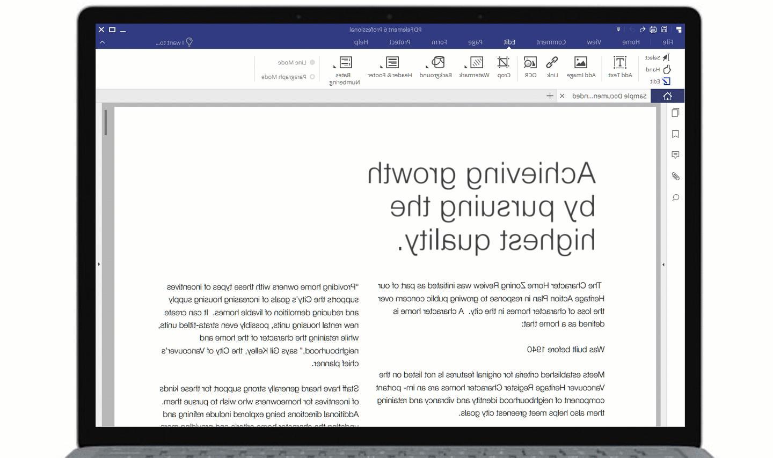Open the page thumbnails side panel

point(675,113)
